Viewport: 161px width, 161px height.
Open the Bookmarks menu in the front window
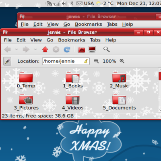click(x=72, y=40)
